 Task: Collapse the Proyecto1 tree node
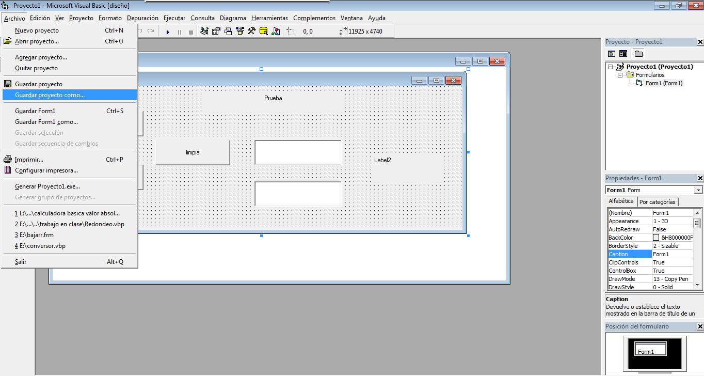[611, 67]
